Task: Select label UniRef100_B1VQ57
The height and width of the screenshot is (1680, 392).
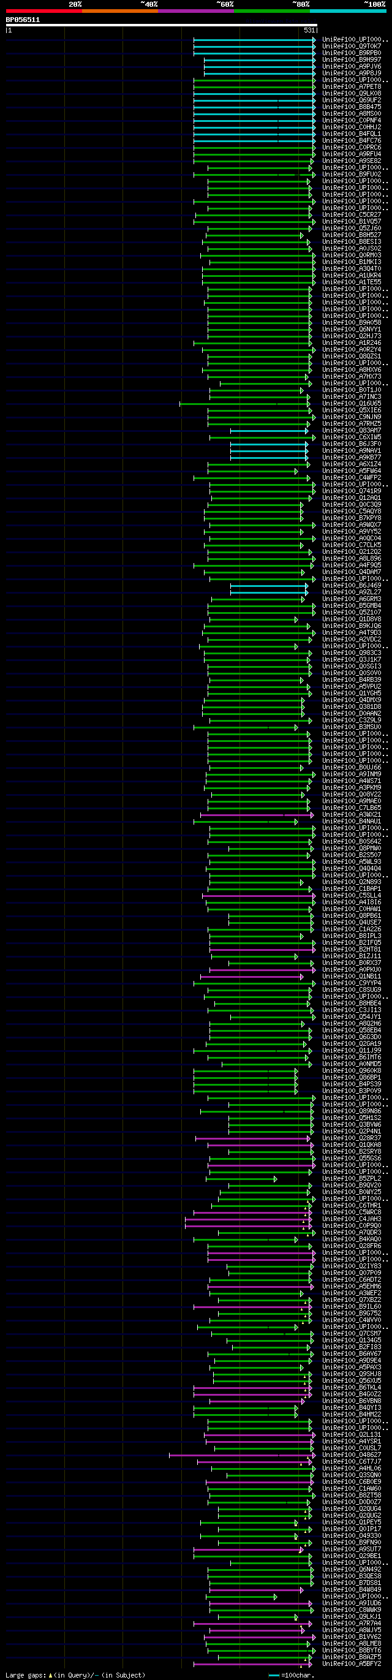Action: (x=352, y=222)
